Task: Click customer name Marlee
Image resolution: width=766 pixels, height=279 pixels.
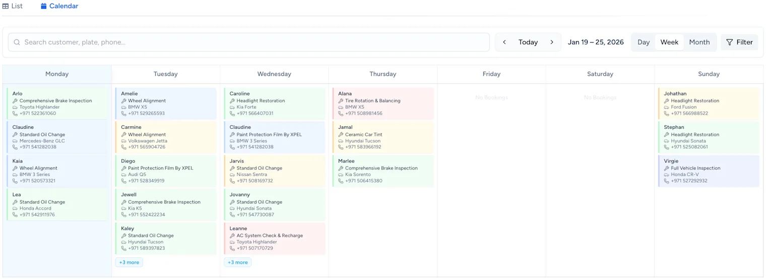Action: 346,161
